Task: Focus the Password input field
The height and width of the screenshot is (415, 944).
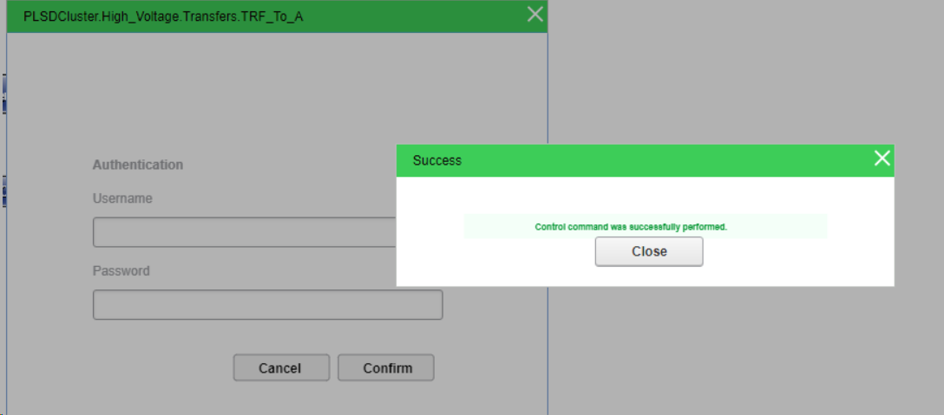Action: [x=268, y=305]
